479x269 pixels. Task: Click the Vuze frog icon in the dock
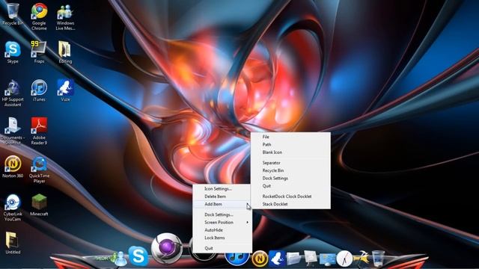(277, 259)
